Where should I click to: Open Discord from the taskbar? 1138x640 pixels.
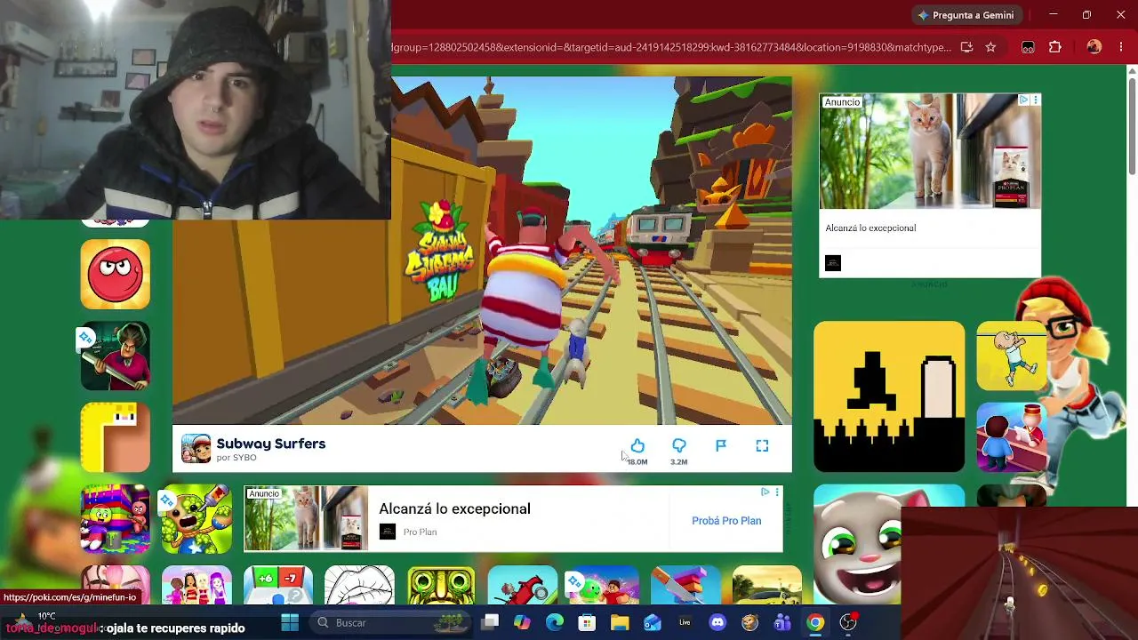(717, 623)
